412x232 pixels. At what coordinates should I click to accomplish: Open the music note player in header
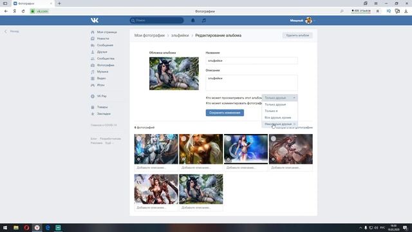[x=204, y=20]
